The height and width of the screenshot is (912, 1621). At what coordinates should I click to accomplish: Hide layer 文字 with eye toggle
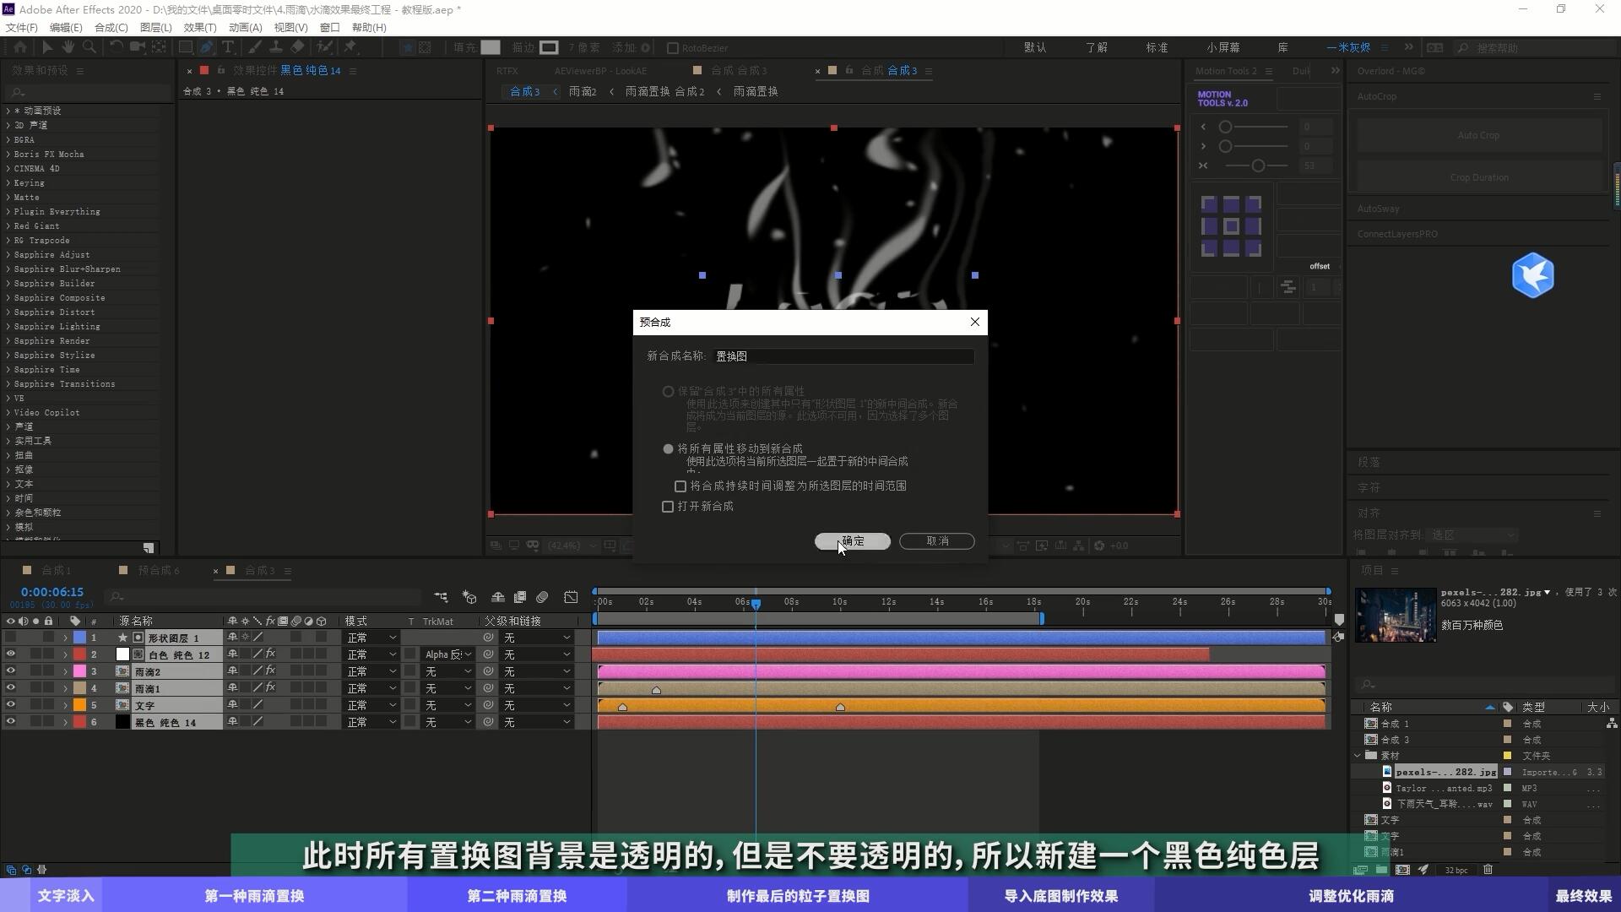(x=10, y=705)
